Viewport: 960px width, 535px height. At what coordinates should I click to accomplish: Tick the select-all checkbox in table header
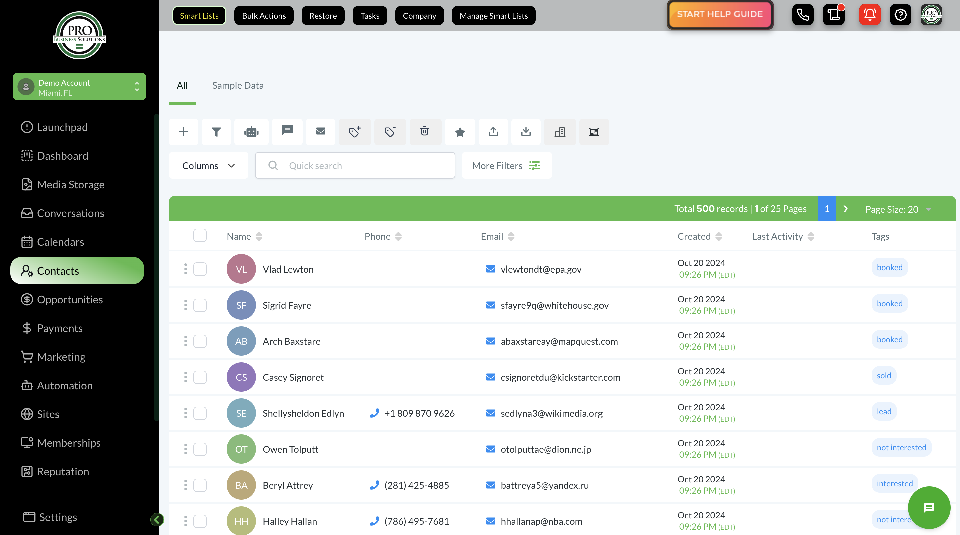coord(200,236)
